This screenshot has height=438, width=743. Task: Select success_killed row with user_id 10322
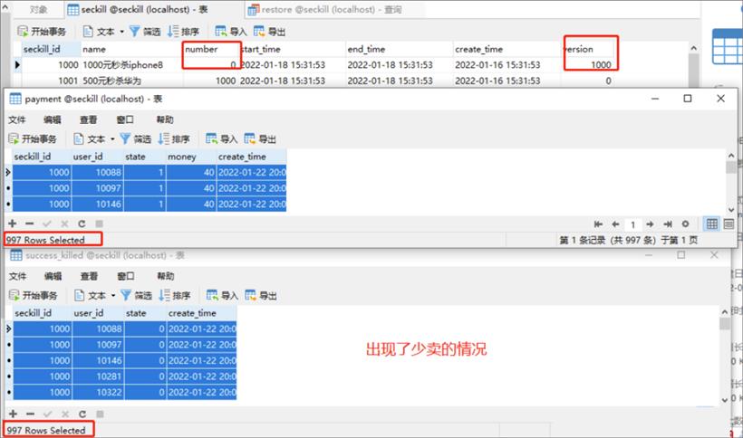coord(125,392)
